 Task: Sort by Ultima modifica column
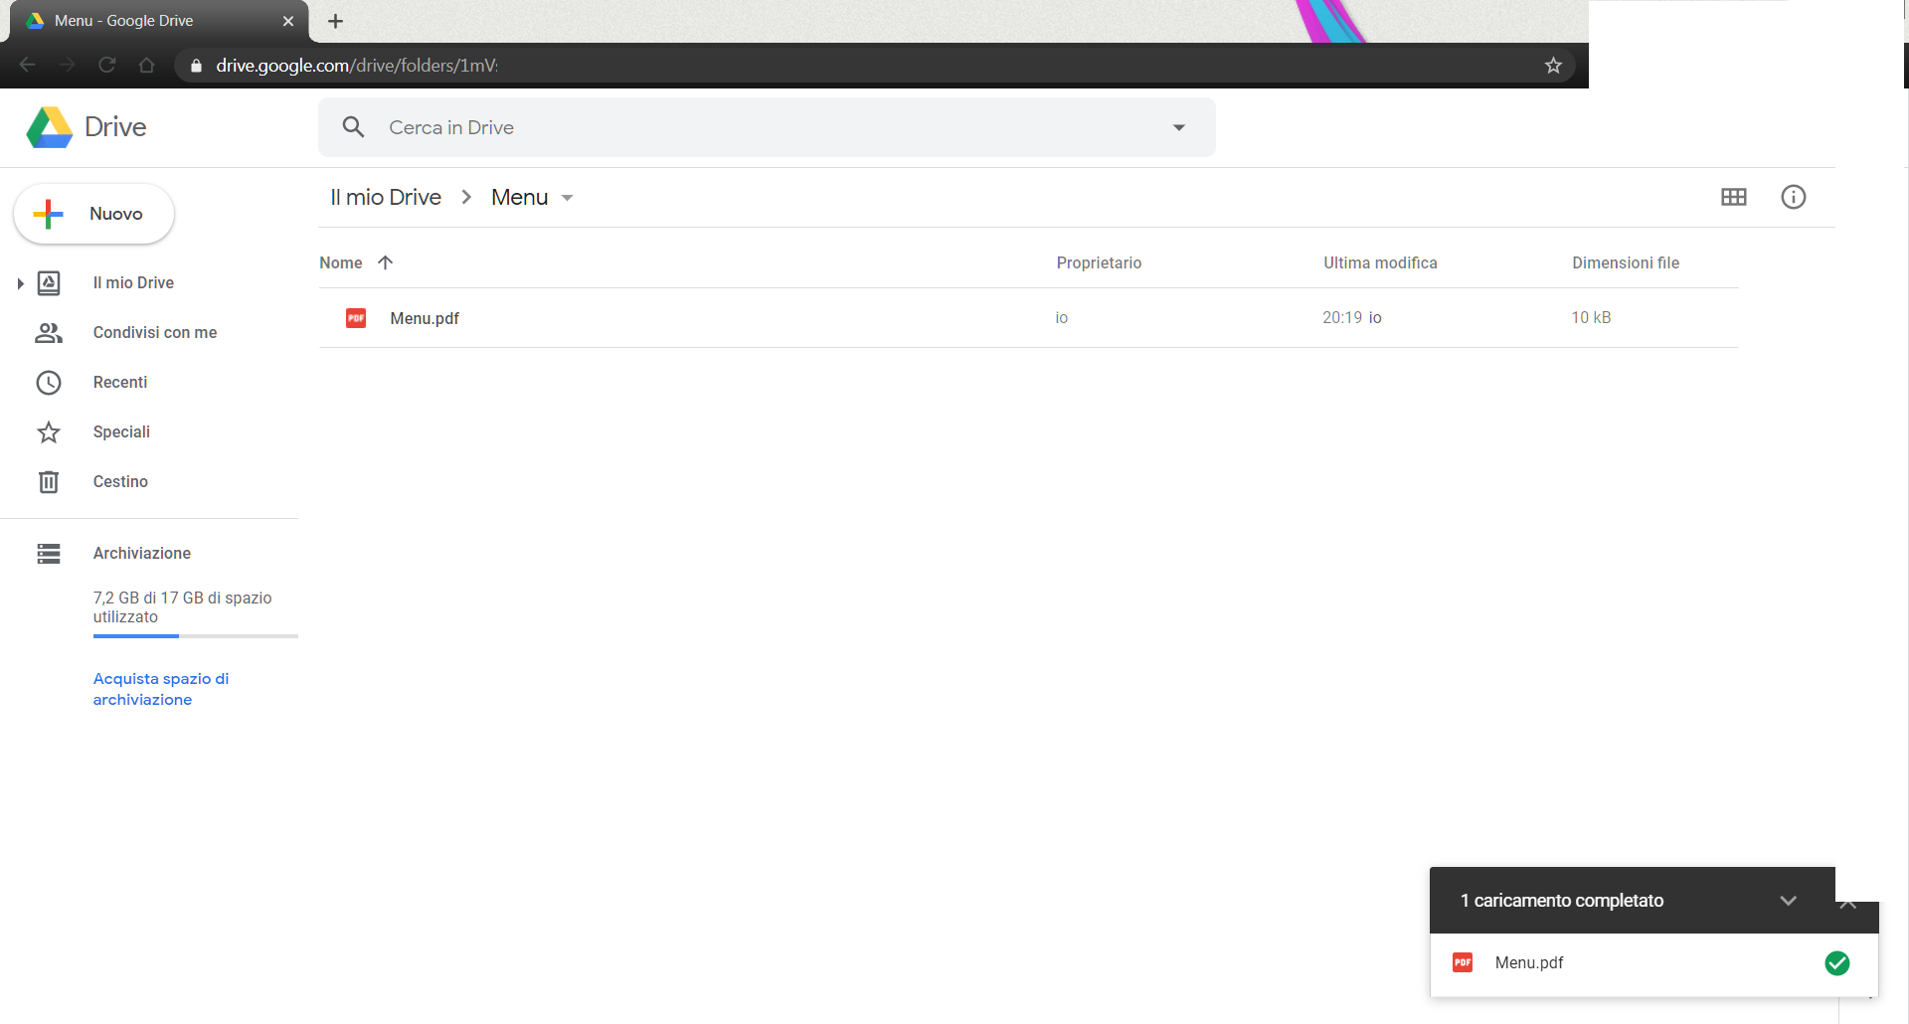1380,263
